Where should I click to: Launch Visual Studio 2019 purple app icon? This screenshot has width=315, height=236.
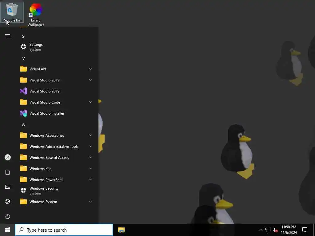click(x=23, y=91)
